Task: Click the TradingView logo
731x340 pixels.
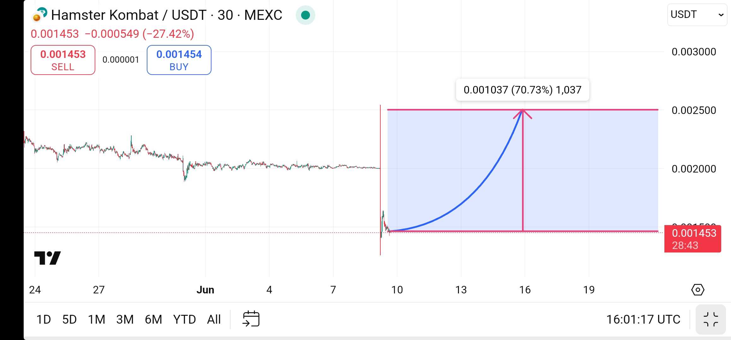Action: pyautogui.click(x=47, y=258)
